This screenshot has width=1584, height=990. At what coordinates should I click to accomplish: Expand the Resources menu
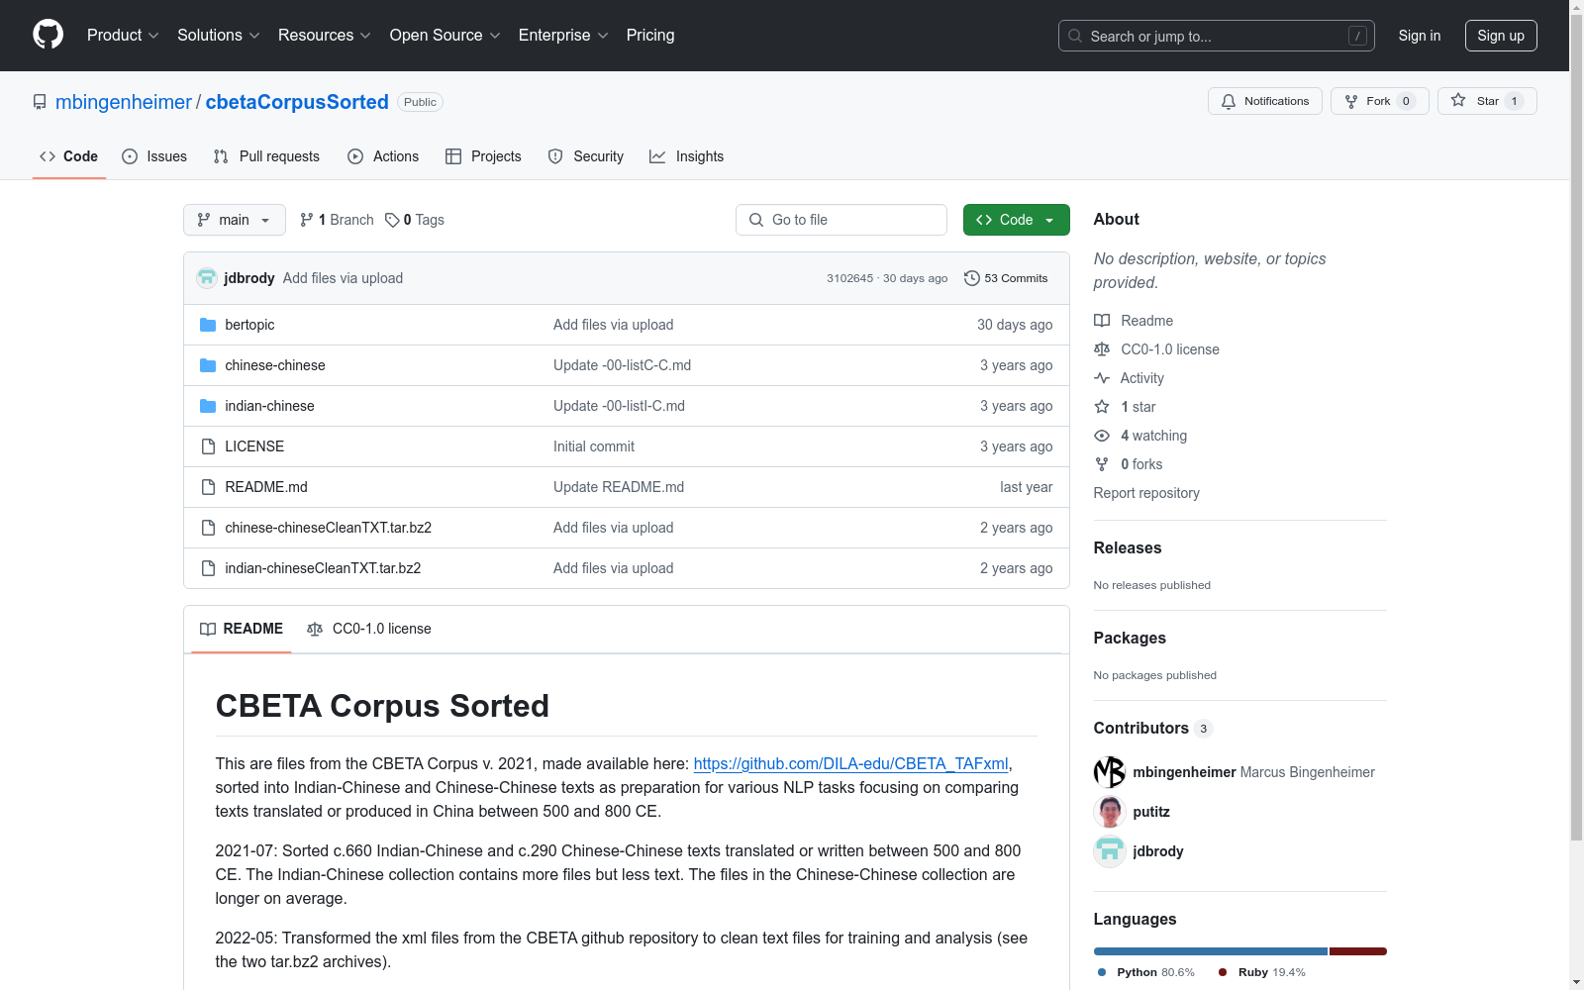pos(325,35)
